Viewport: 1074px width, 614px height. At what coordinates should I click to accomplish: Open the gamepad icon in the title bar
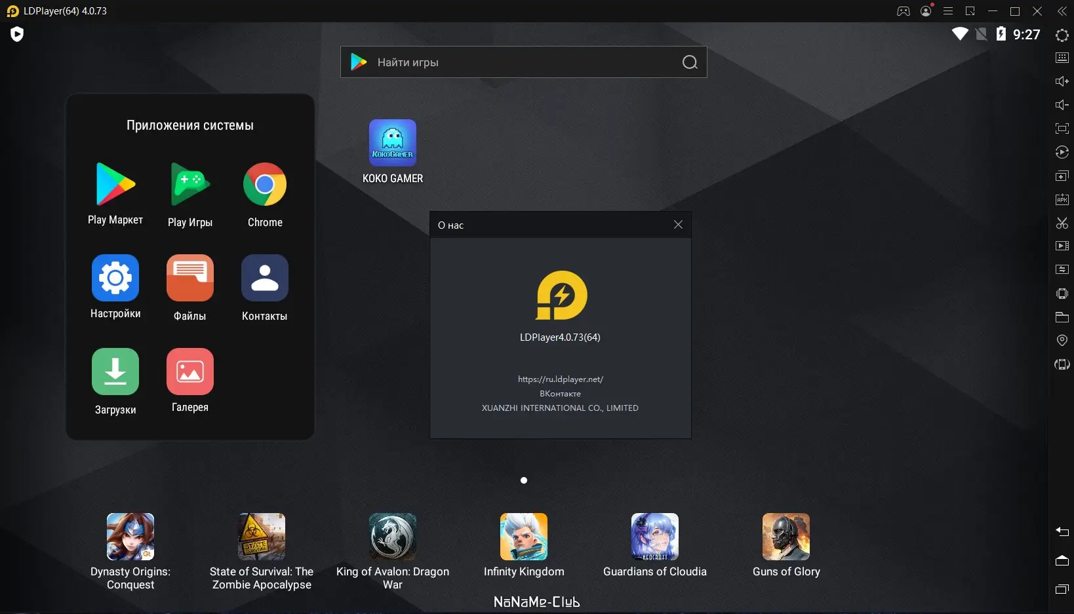[x=904, y=11]
